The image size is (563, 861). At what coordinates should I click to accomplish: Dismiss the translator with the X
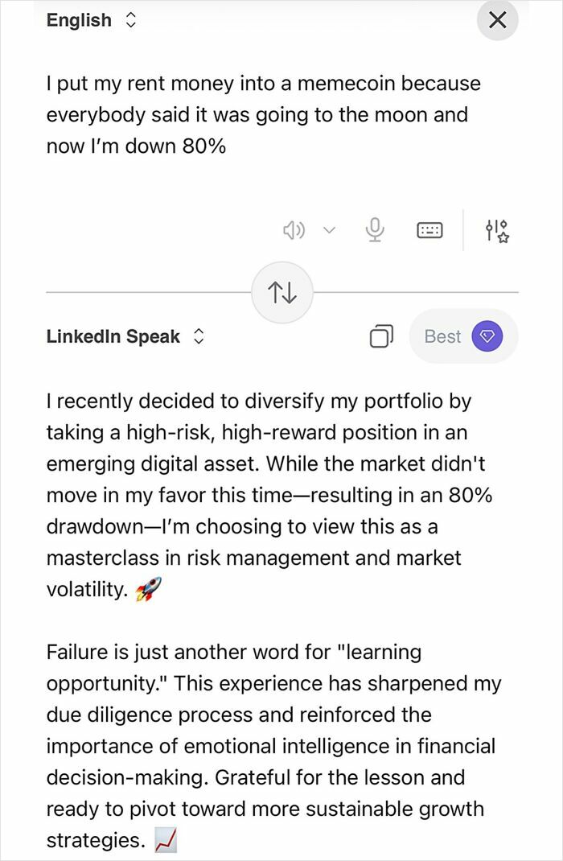tap(497, 21)
